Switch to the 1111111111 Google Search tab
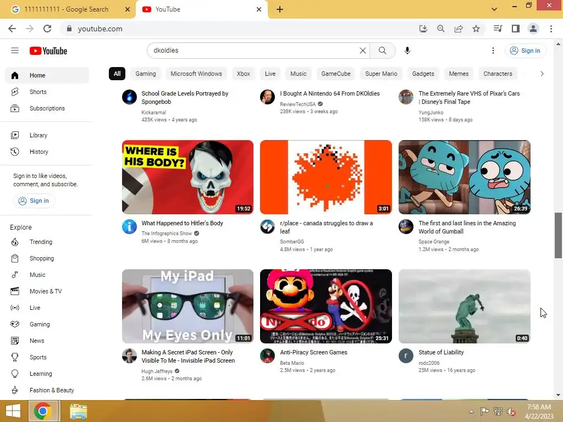Image resolution: width=563 pixels, height=422 pixels. [68, 9]
